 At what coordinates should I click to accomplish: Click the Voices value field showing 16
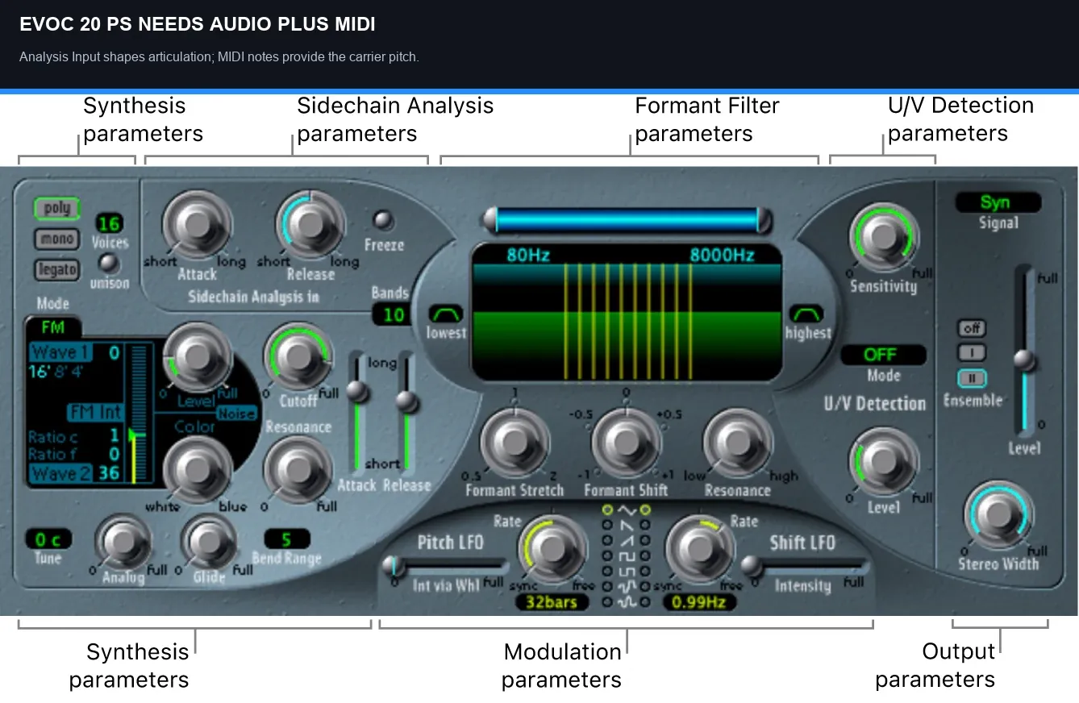(108, 223)
